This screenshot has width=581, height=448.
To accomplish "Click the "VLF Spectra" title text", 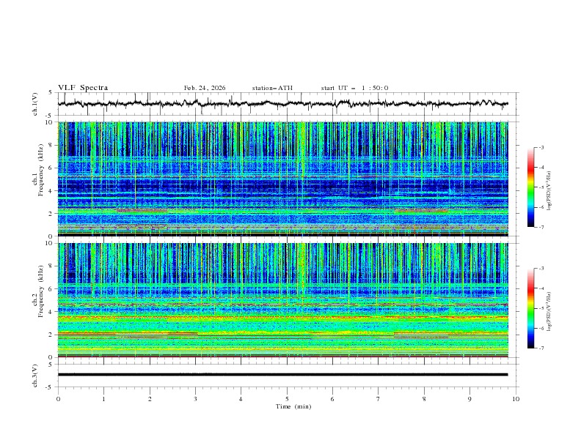I will click(x=83, y=88).
